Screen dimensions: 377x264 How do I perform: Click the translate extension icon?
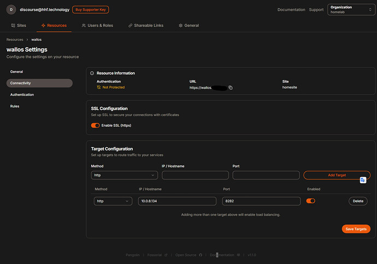coord(363,180)
